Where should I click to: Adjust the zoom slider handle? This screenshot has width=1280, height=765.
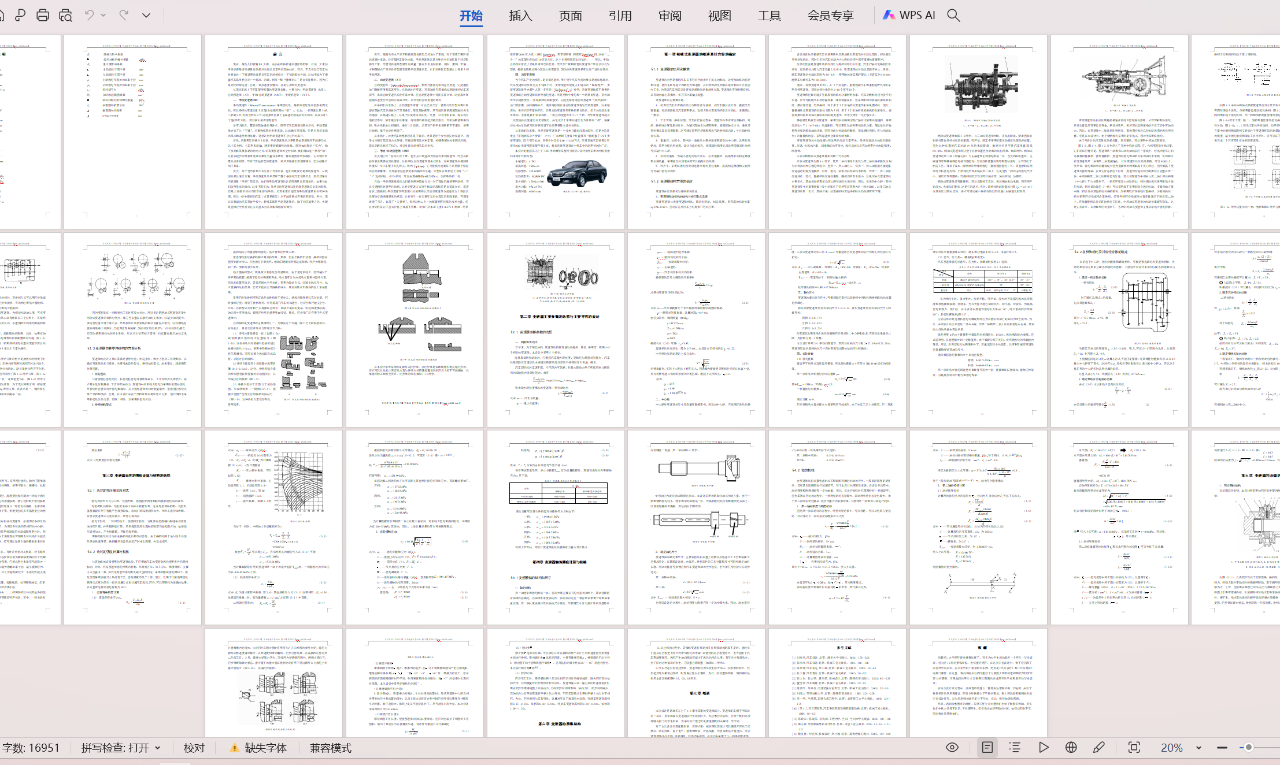pos(1248,748)
